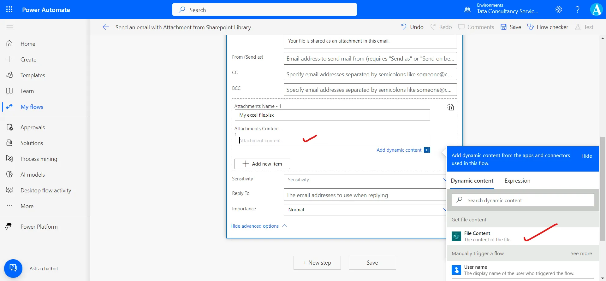
Task: Click the Add dynamic content link
Action: click(x=399, y=150)
